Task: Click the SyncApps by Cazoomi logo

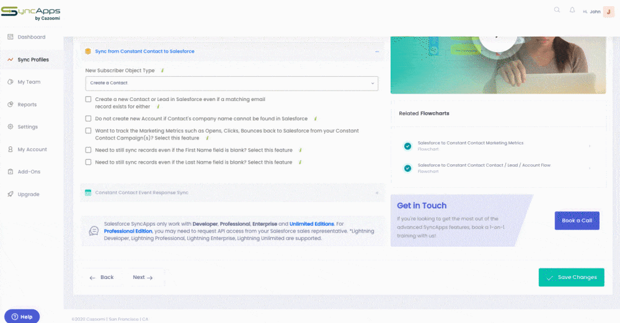Action: tap(31, 14)
